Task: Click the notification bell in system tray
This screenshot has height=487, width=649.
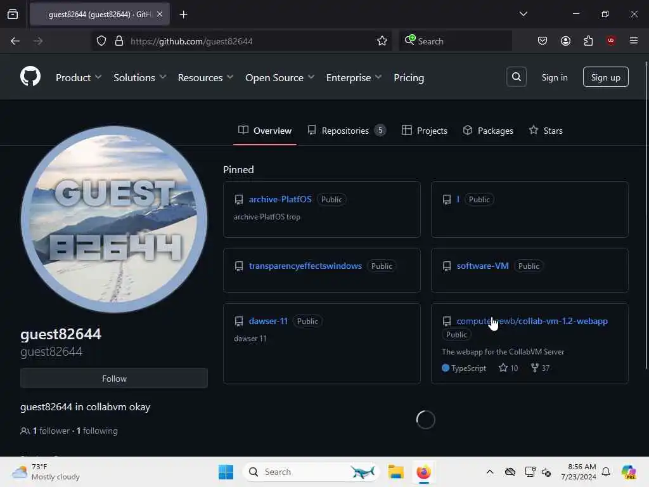Action: tap(606, 472)
